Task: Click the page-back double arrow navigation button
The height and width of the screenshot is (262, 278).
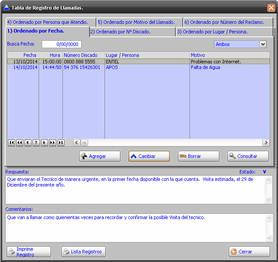Action: point(20,143)
